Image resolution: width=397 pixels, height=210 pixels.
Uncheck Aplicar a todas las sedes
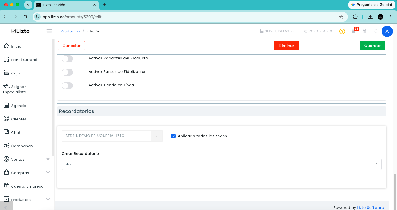tap(173, 136)
